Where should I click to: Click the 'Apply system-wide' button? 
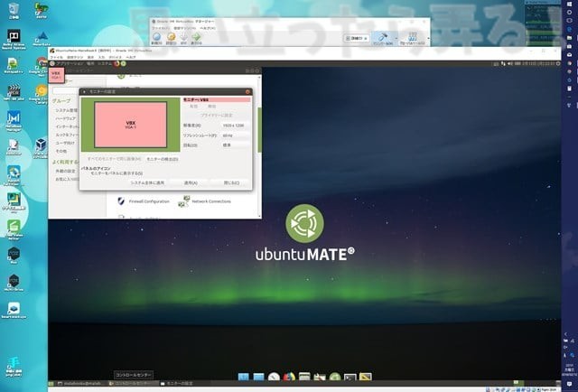(147, 182)
